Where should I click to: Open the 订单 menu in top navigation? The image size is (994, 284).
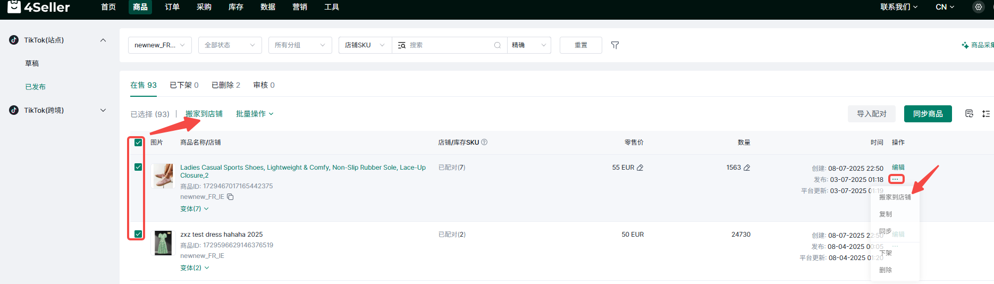(172, 7)
